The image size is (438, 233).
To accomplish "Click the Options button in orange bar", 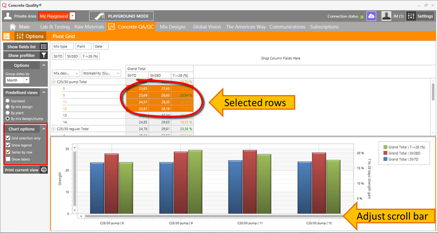I will coord(30,36).
